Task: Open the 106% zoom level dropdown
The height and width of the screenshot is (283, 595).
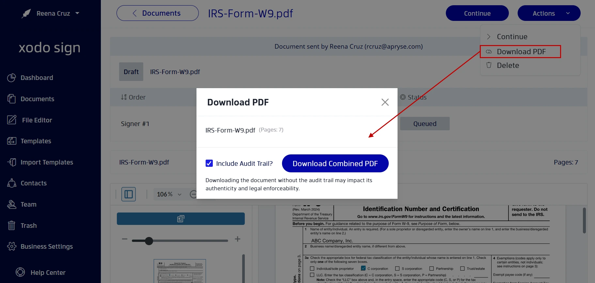Action: pos(169,194)
